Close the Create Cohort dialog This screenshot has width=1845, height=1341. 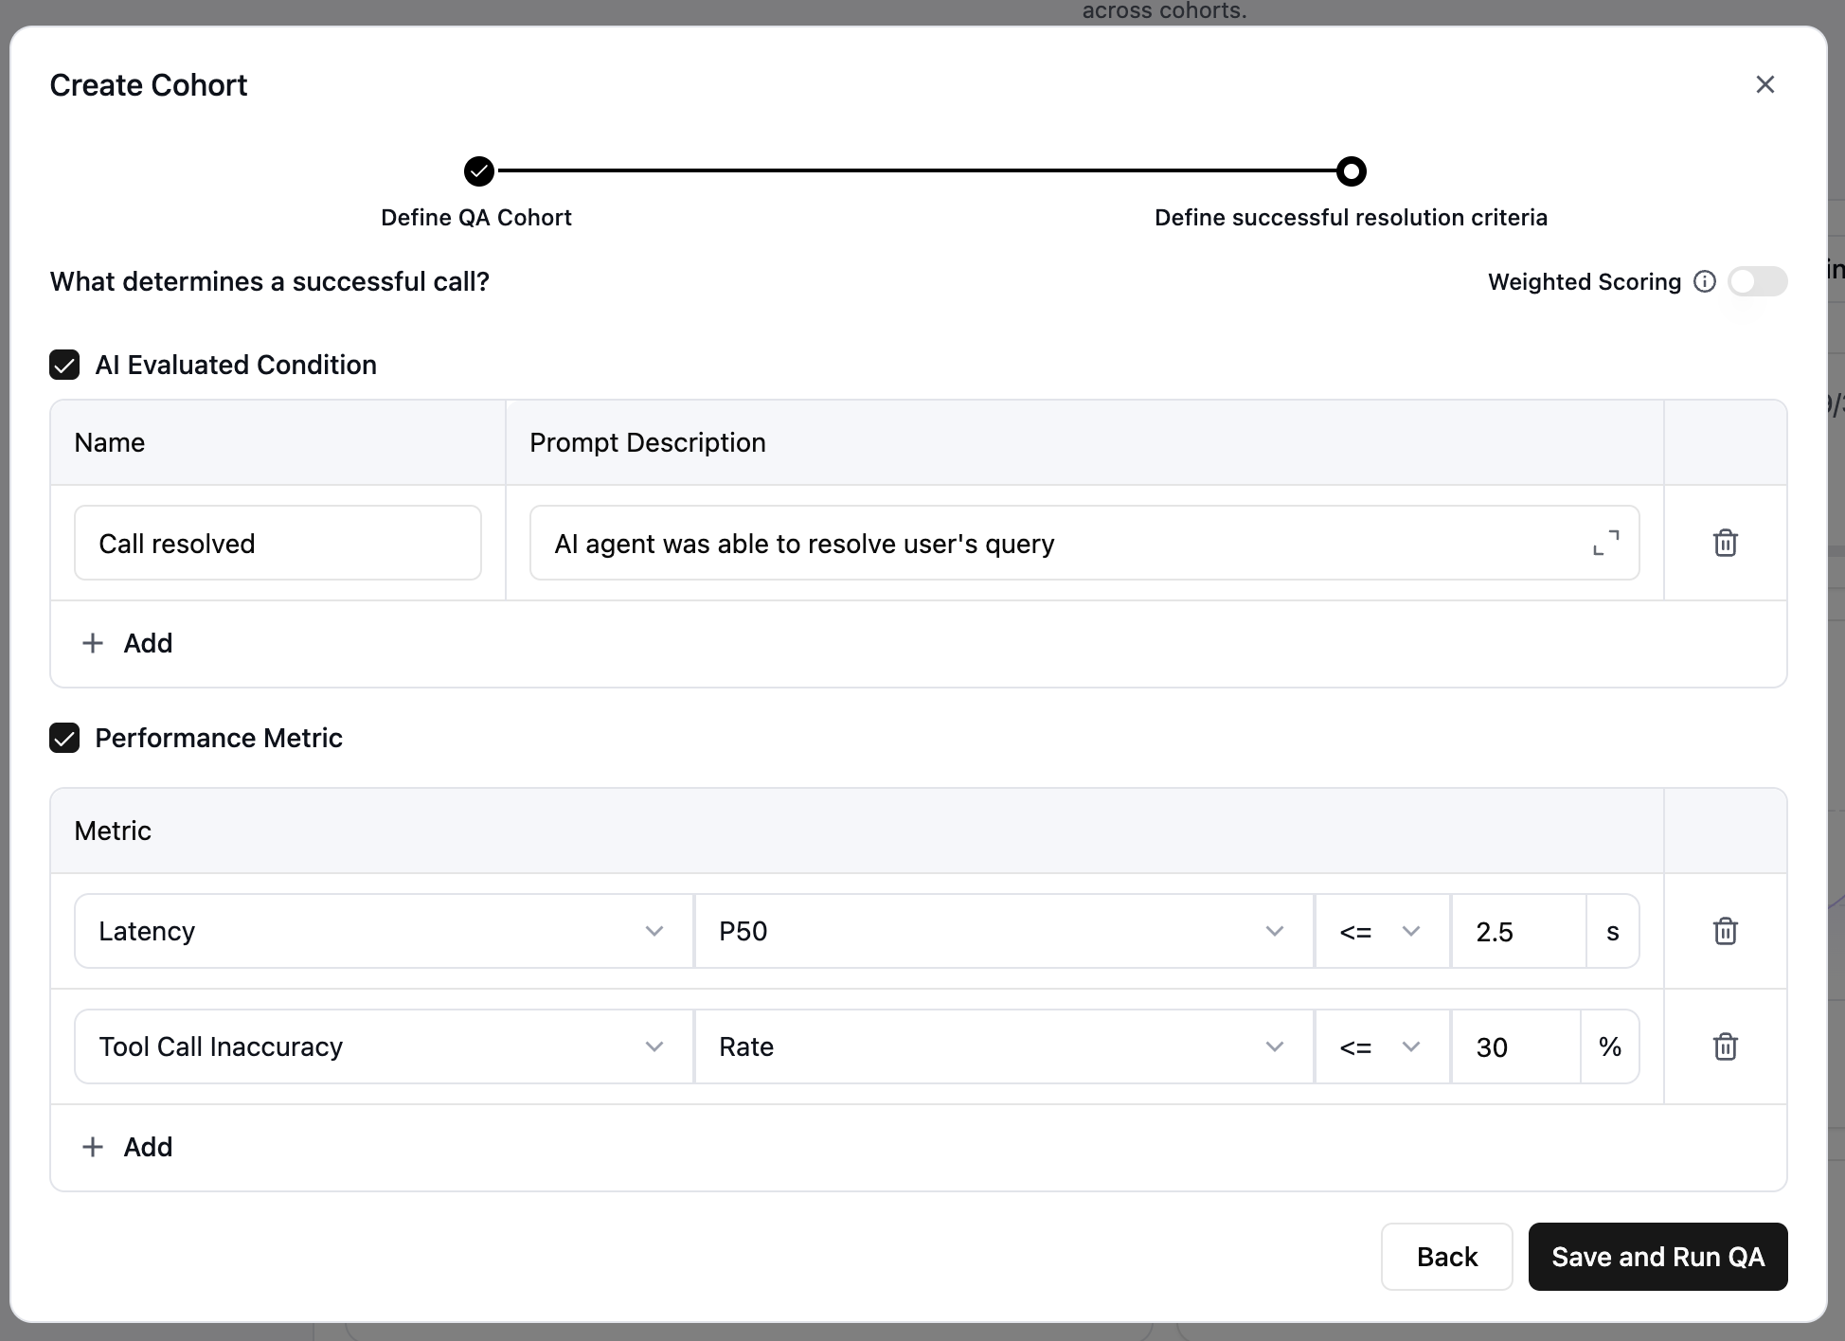click(1764, 84)
